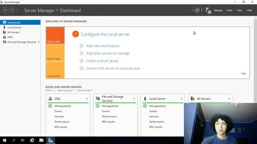The image size is (257, 144).
Task: Click Connect this server to cloud services
Action: click(x=113, y=68)
